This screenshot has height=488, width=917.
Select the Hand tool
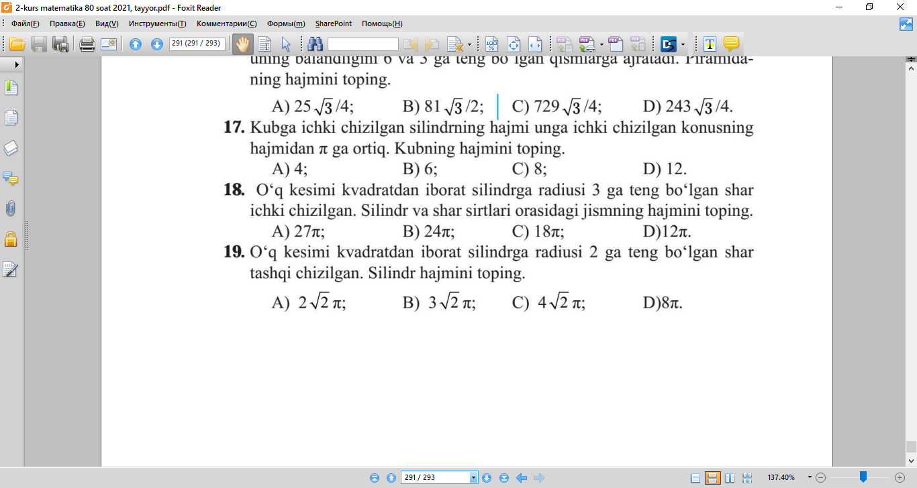click(242, 44)
